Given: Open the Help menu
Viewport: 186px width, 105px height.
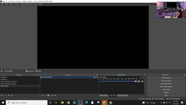Looking at the screenshot, I should (40, 4).
